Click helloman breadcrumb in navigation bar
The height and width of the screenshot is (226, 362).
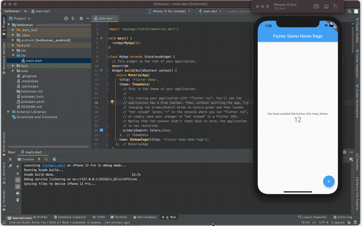click(x=12, y=11)
